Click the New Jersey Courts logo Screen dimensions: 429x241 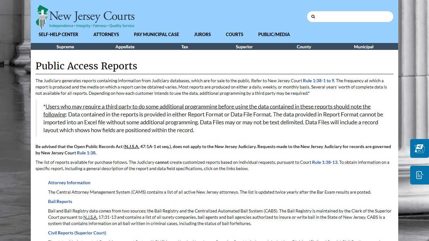(x=85, y=17)
